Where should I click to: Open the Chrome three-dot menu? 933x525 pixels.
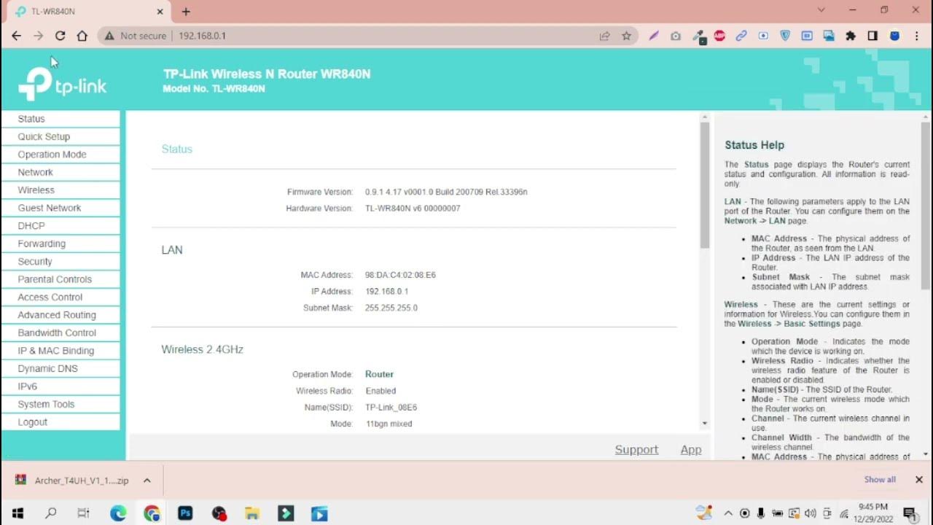click(916, 36)
